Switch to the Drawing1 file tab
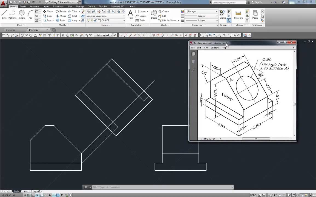 tap(10, 30)
